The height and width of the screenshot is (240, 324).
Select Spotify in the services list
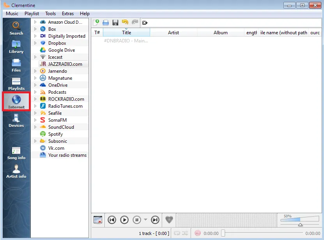55,134
